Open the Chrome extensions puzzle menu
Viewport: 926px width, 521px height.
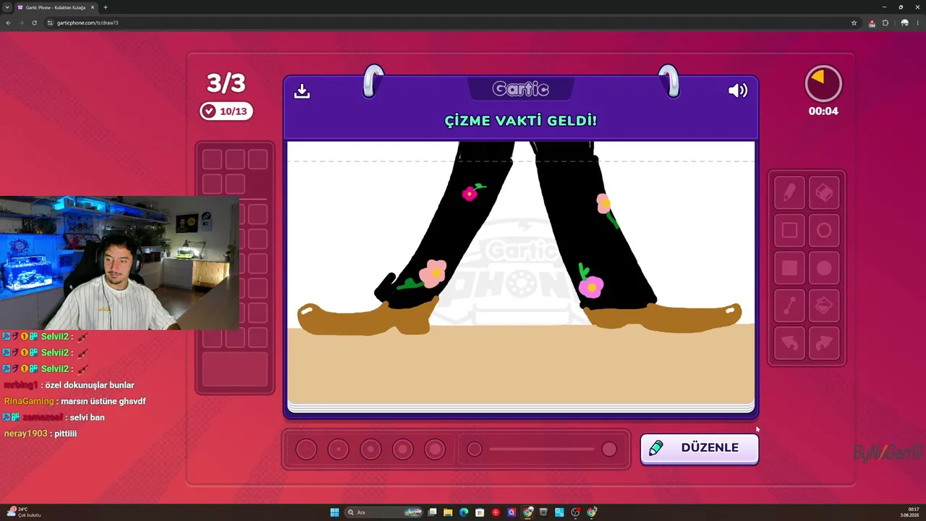[x=885, y=22]
